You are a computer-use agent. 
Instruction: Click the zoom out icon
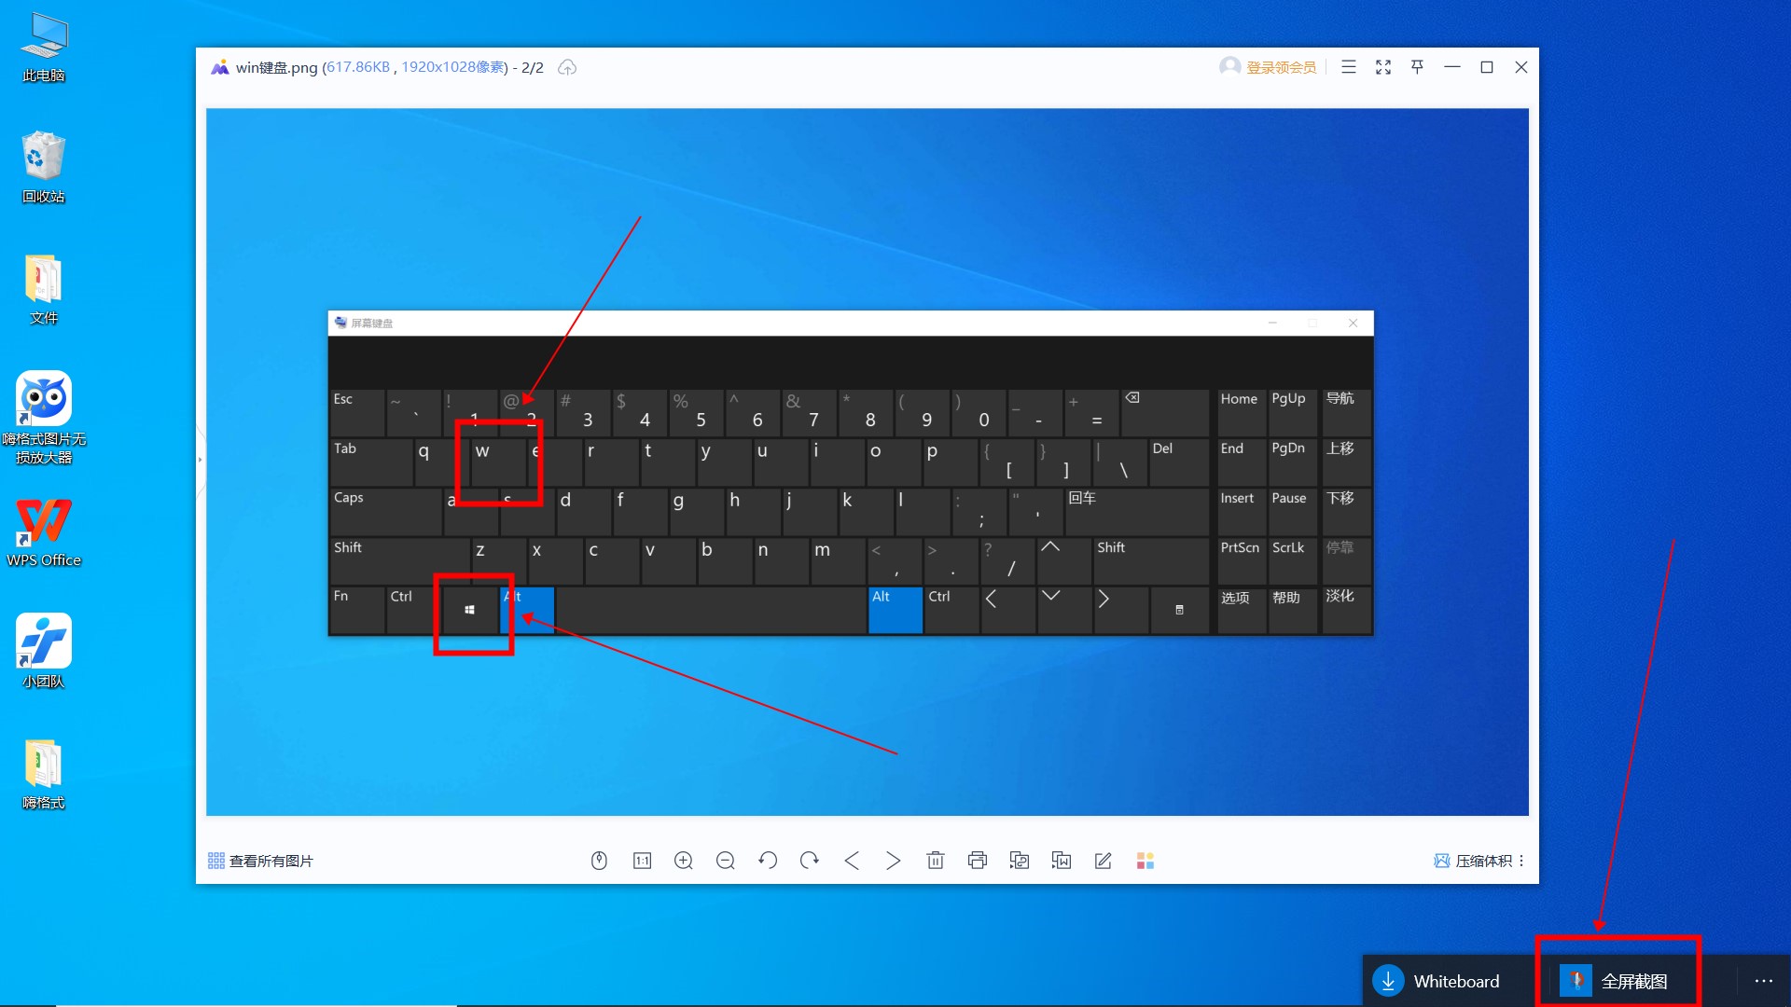point(727,861)
